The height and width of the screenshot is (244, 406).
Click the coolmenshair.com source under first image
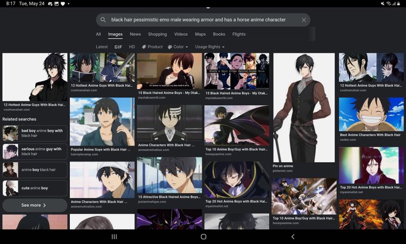point(17,109)
